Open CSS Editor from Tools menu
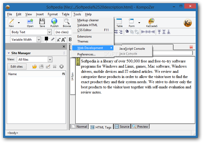The width and height of the screenshot is (203, 143). point(93,30)
